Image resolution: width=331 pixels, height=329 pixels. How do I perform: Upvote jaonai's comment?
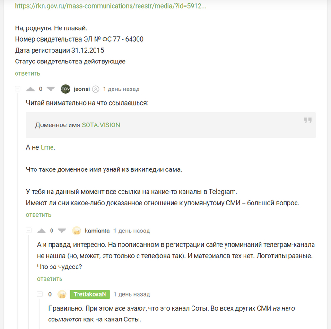coord(31,89)
